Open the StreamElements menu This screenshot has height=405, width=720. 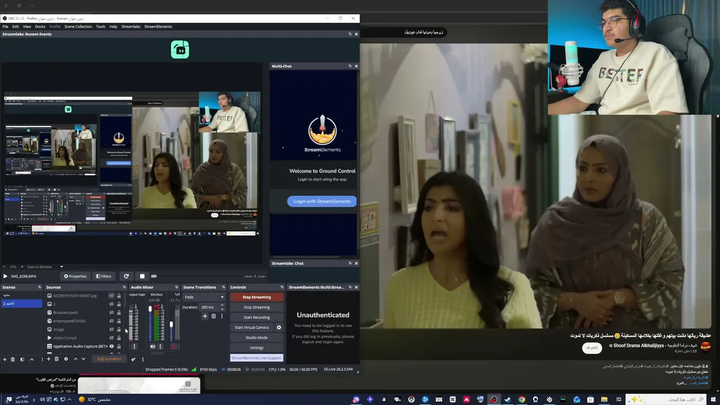tap(158, 26)
